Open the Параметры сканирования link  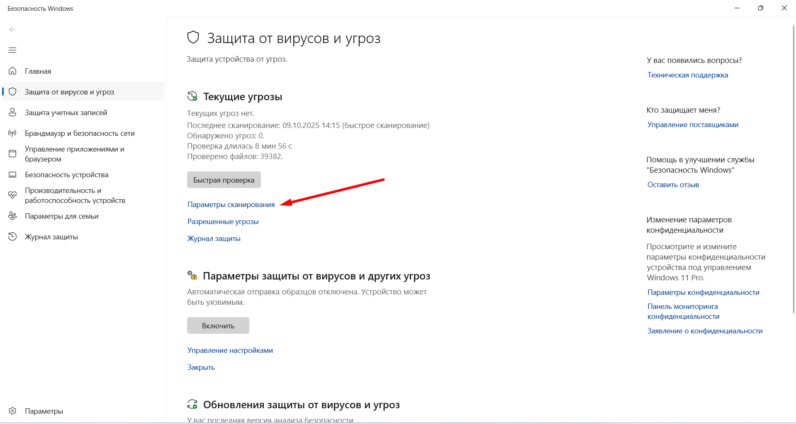[231, 205]
